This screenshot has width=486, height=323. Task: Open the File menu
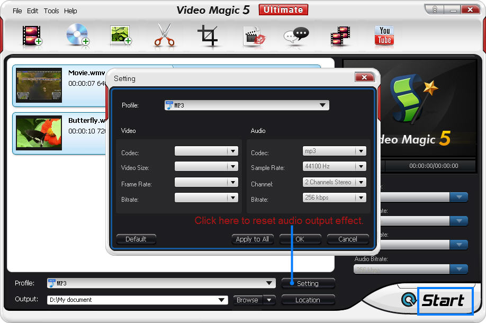(x=17, y=11)
